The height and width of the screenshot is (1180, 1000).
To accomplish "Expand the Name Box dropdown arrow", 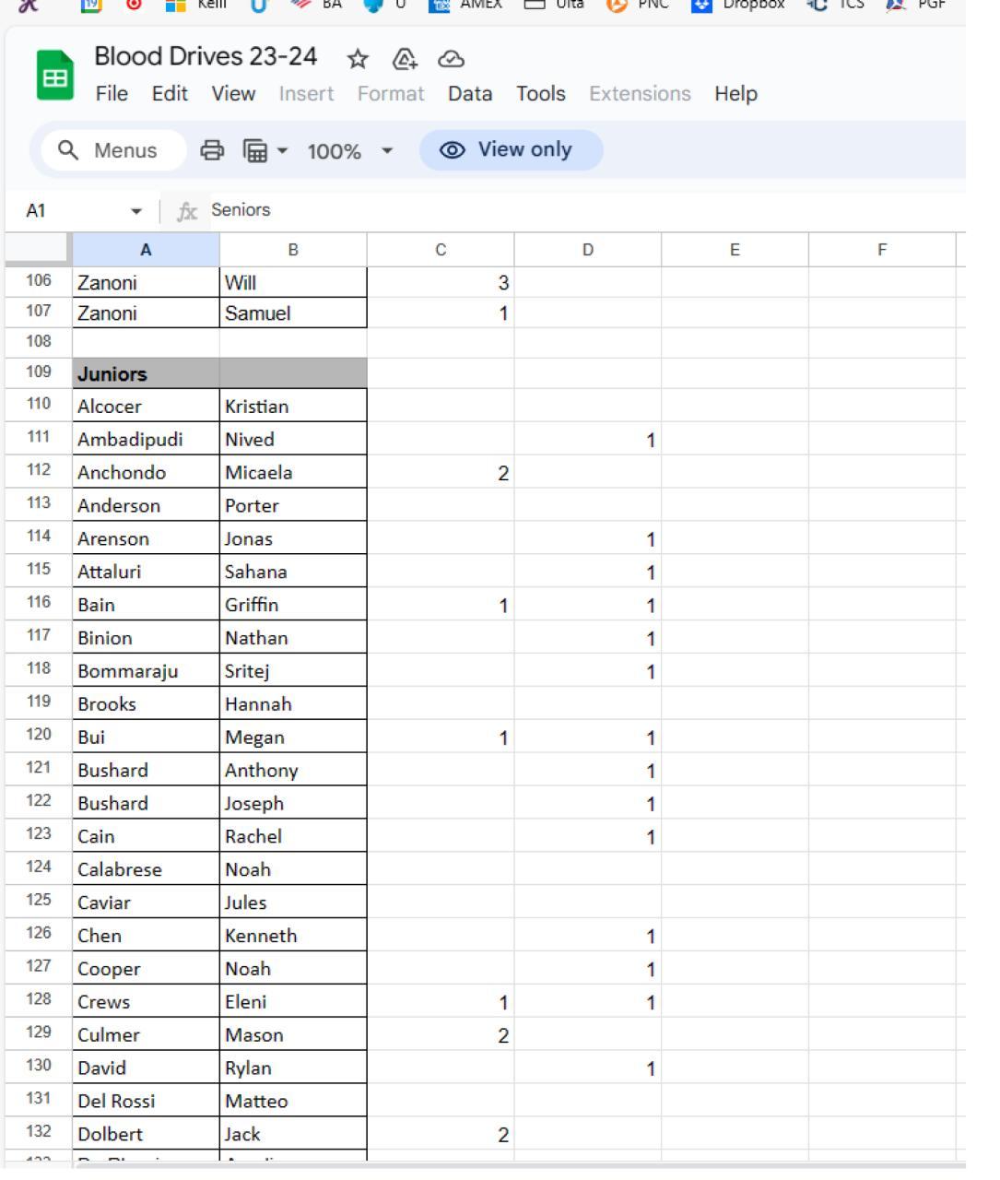I will click(x=136, y=211).
